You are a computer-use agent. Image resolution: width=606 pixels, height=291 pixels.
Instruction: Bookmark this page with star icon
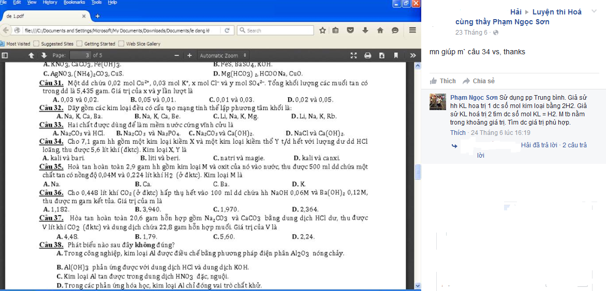(322, 30)
